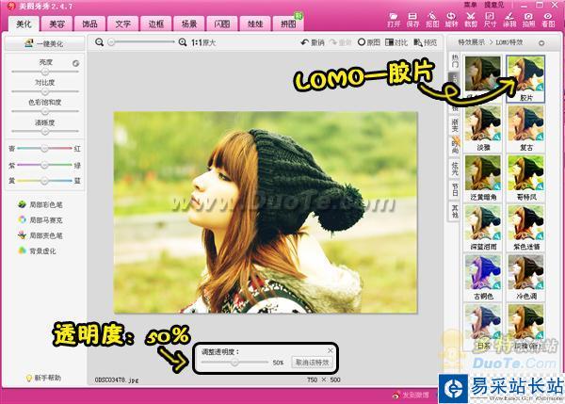
Task: Select the 局部彩色笔 local color pen
Action: (40, 204)
